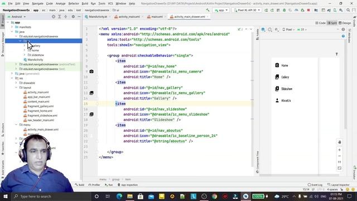Switch to Design view mode
Image resolution: width=357 pixels, height=201 pixels.
click(x=345, y=23)
